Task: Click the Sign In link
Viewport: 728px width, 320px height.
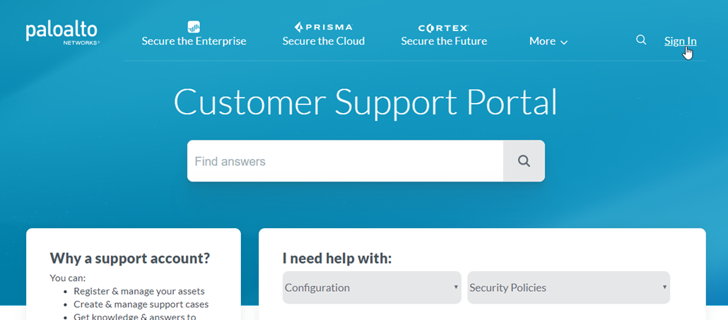Action: point(680,41)
